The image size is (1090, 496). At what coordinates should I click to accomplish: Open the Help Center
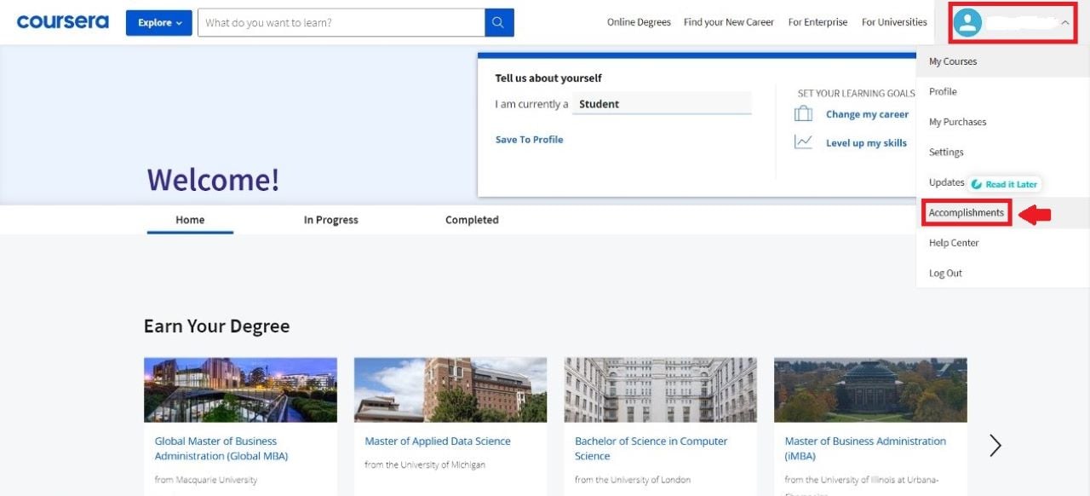tap(953, 242)
